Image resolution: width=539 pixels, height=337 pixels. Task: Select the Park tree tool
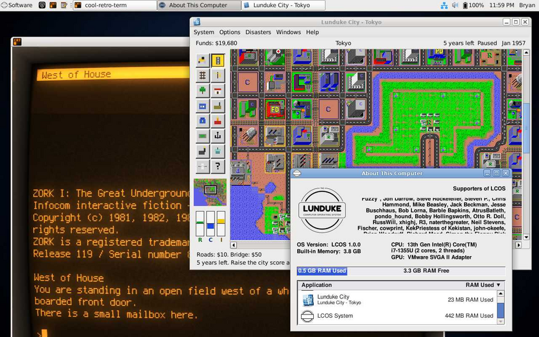click(203, 91)
